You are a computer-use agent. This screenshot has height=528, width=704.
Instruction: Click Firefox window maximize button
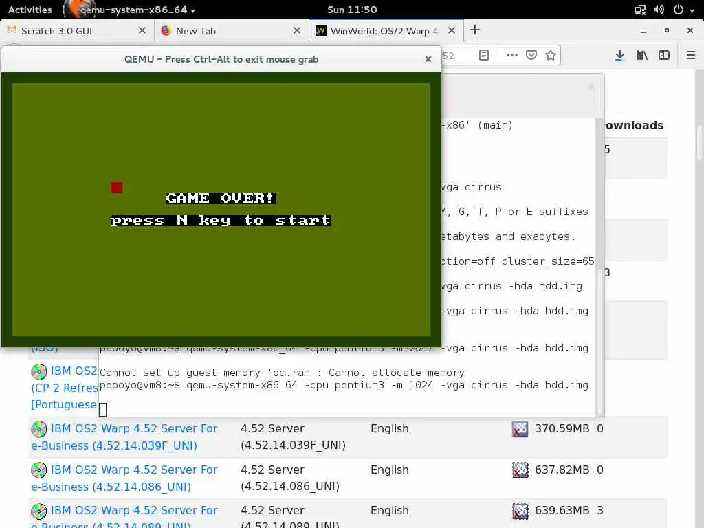[x=667, y=30]
